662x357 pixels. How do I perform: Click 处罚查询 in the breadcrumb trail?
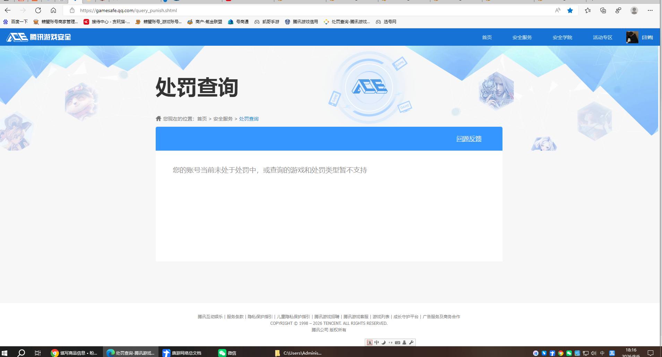(x=249, y=119)
